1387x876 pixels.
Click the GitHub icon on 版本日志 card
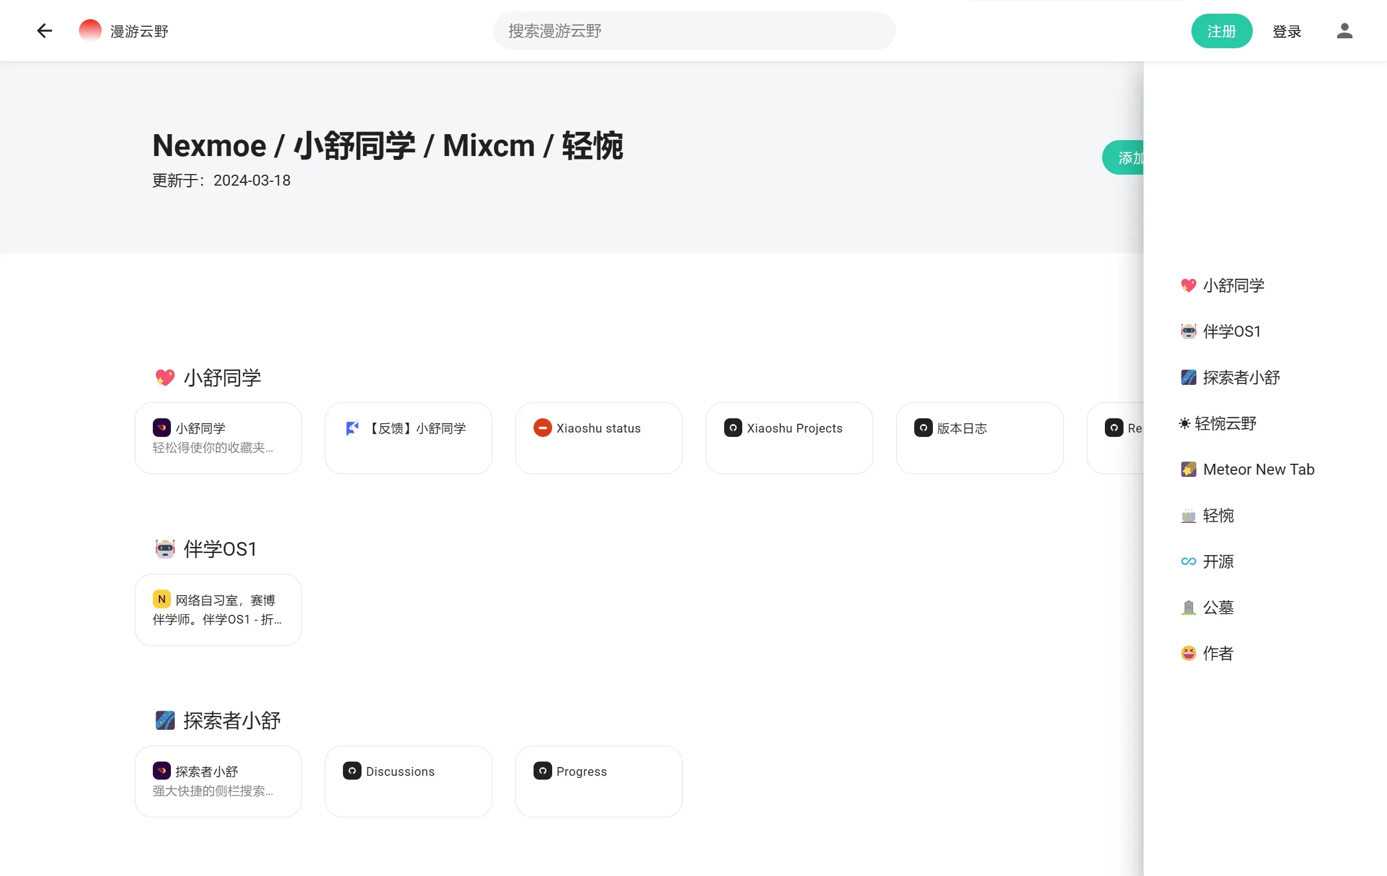click(x=924, y=428)
